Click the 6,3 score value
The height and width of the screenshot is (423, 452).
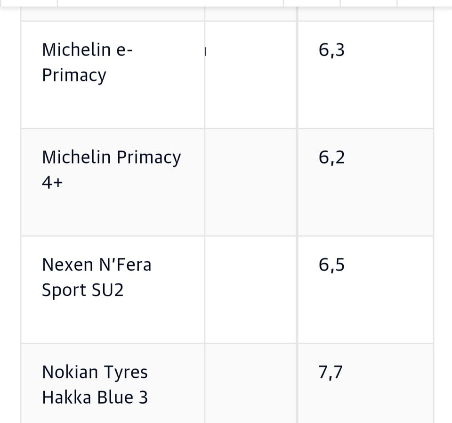331,50
